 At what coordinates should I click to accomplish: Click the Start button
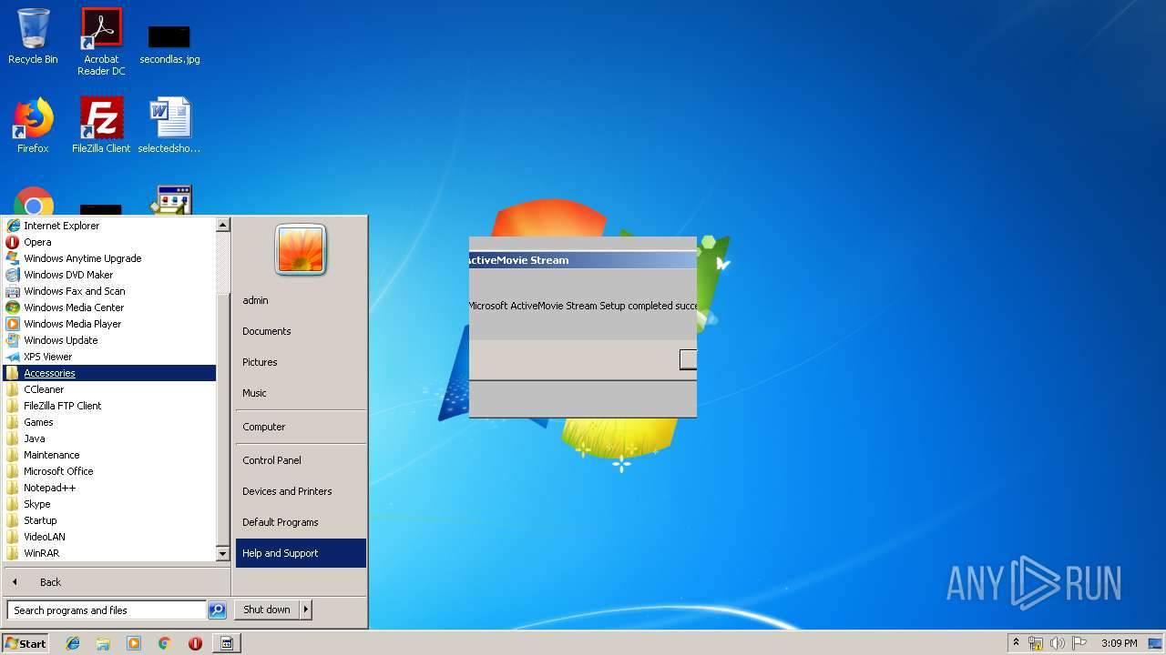26,643
